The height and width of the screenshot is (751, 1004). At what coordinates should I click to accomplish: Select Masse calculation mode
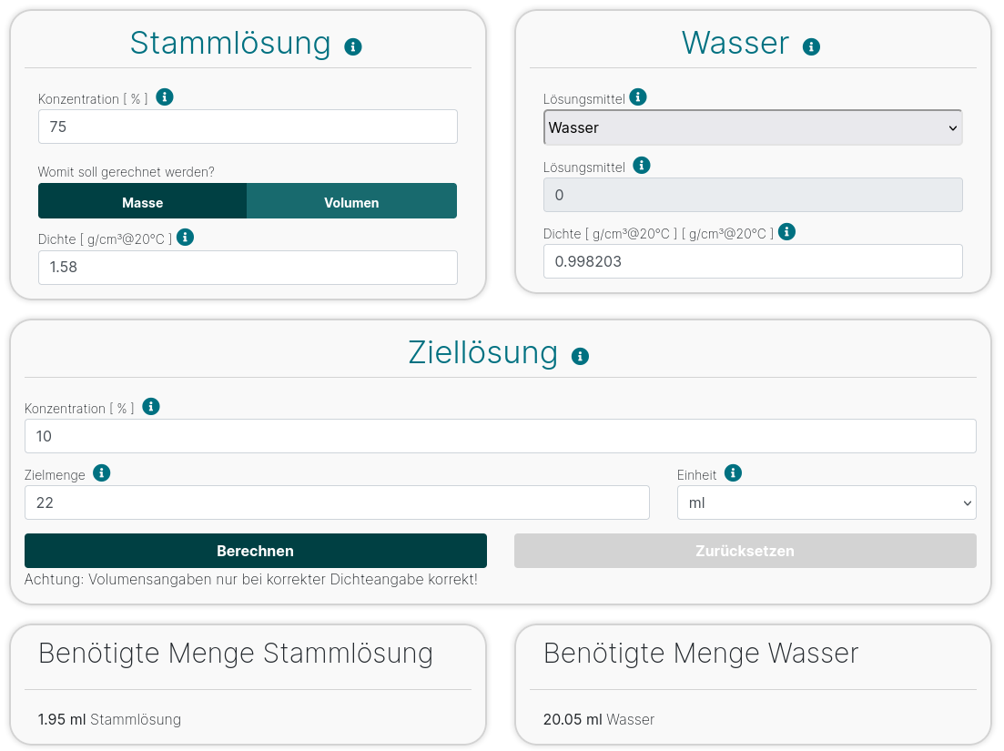(x=142, y=201)
